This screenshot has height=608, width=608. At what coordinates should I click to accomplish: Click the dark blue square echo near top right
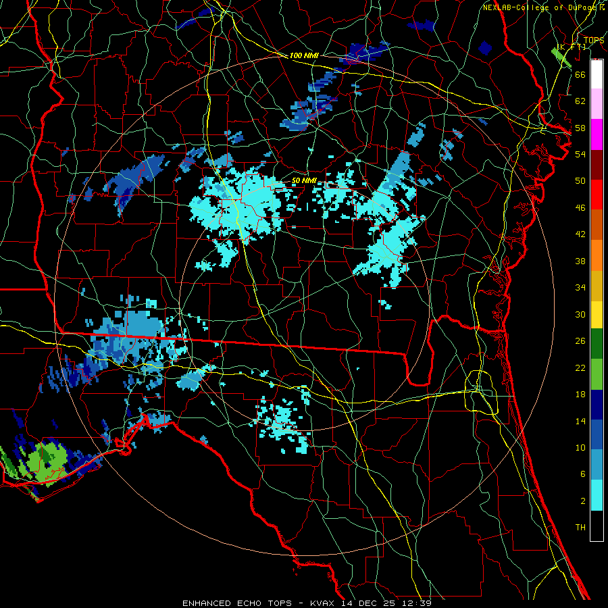click(484, 48)
